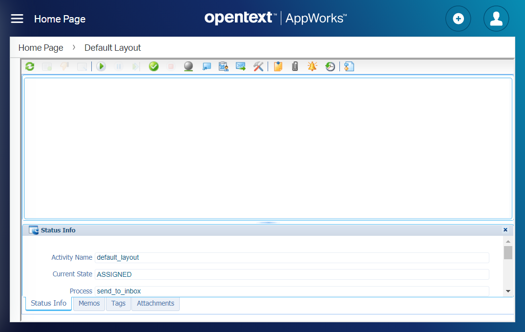Select the Attachments tab
This screenshot has height=332, width=525.
point(155,303)
